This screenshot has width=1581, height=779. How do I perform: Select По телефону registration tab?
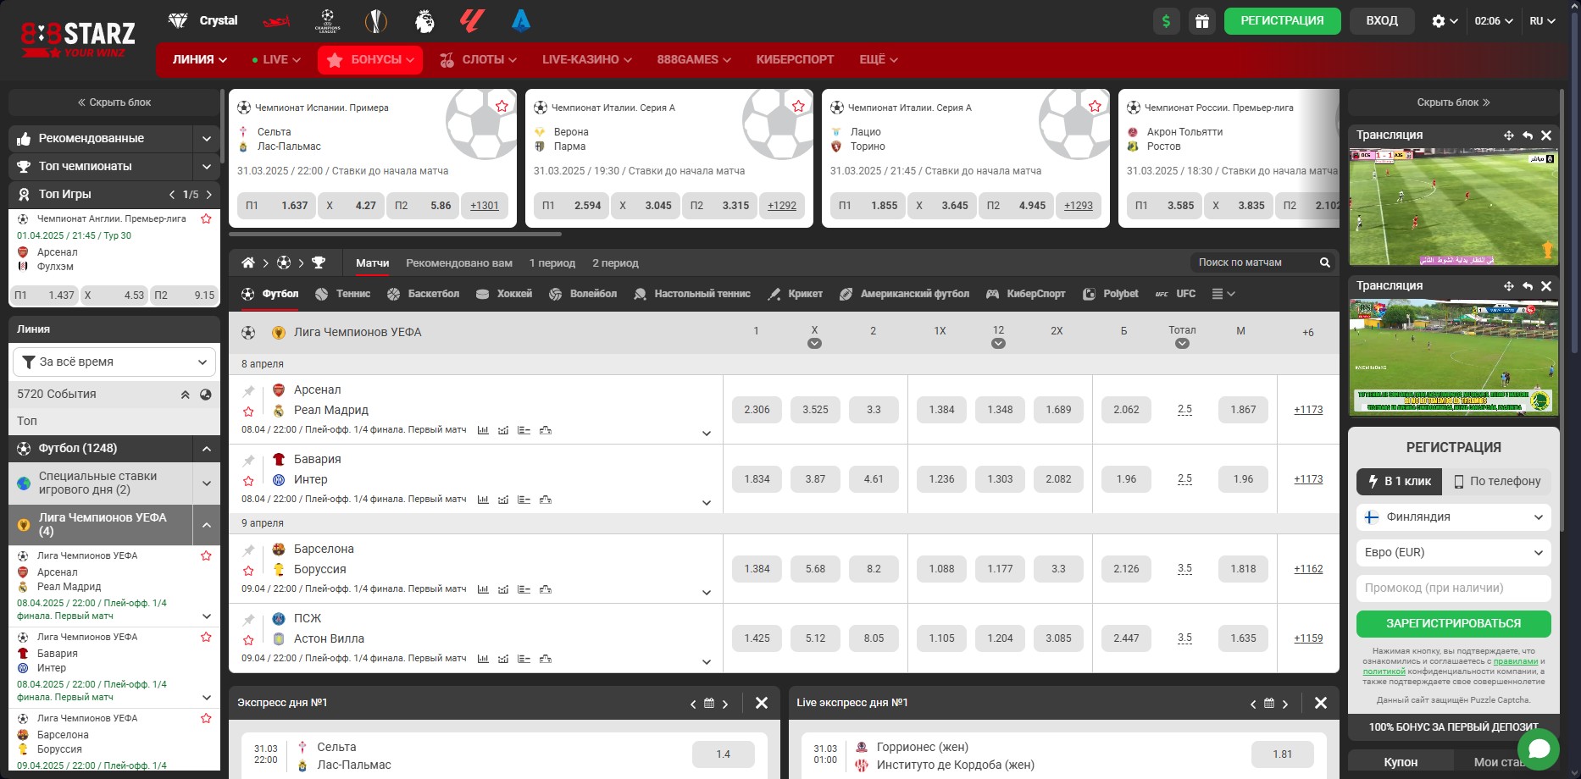click(x=1497, y=481)
